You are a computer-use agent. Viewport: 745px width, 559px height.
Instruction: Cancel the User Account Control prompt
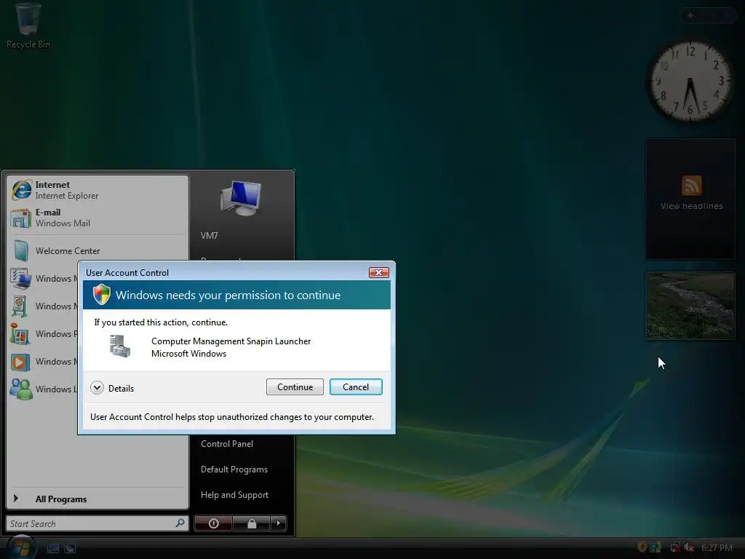(356, 387)
